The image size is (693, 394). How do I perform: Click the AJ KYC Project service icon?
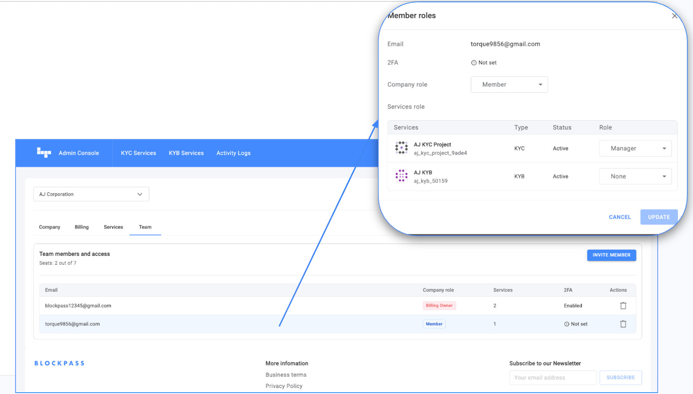(x=402, y=148)
